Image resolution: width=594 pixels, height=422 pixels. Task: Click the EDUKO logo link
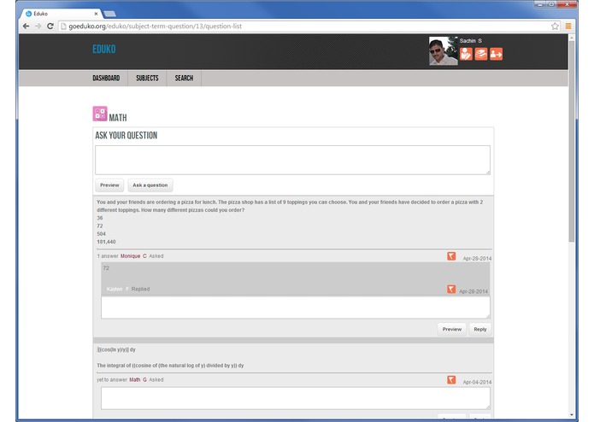(104, 50)
